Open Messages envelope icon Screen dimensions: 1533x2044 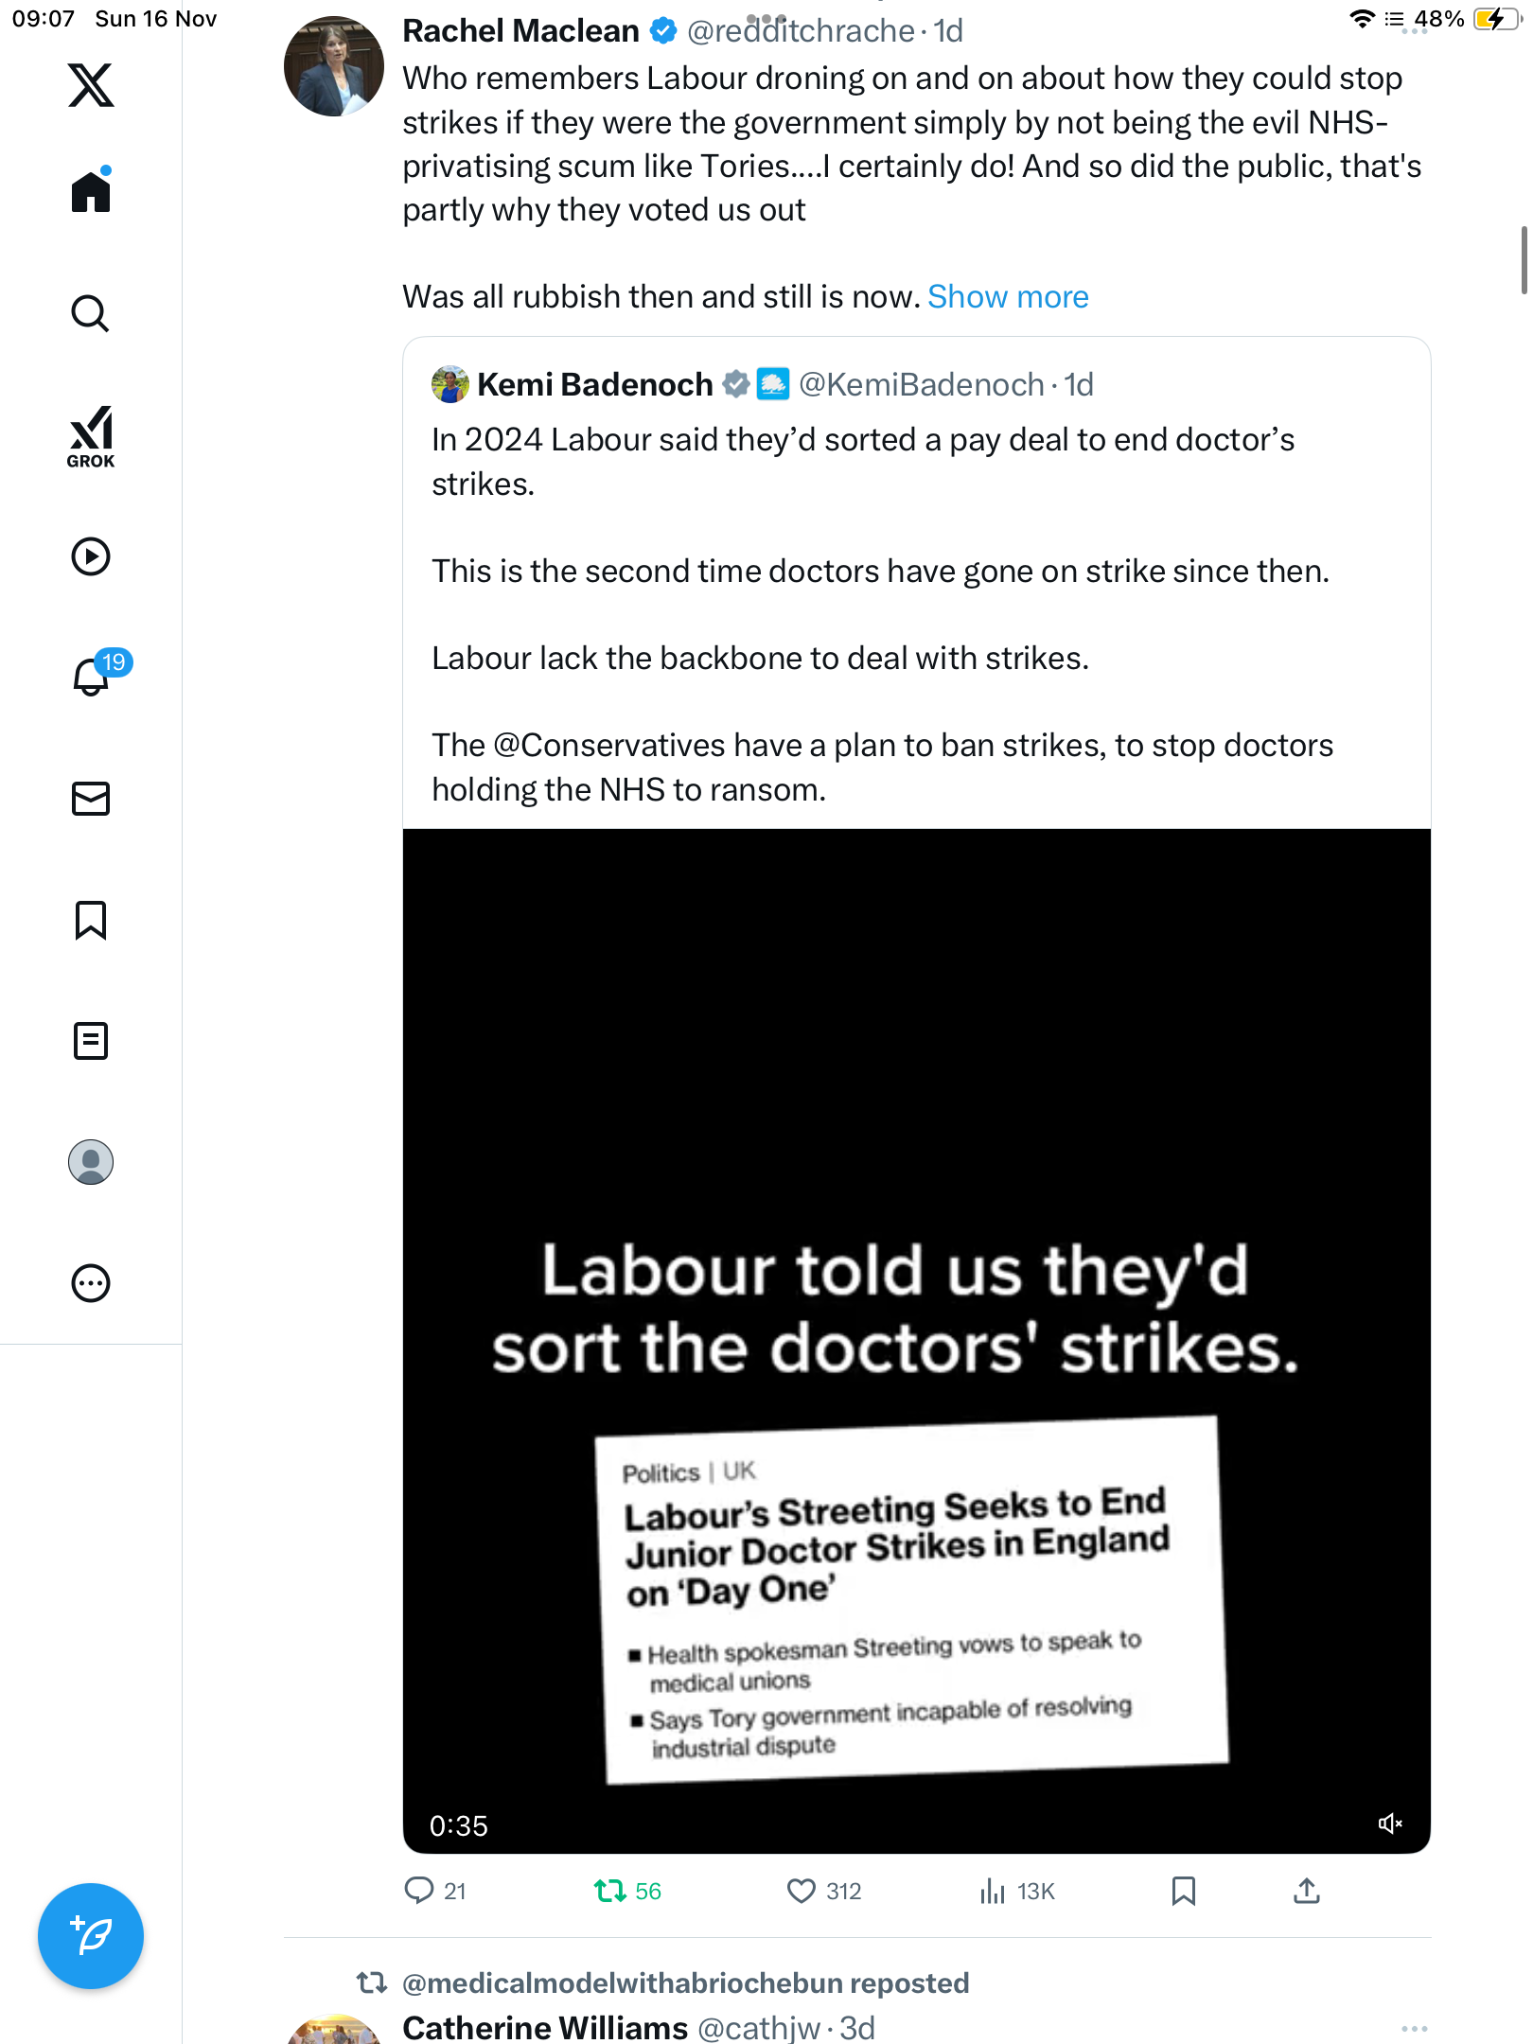click(x=91, y=799)
